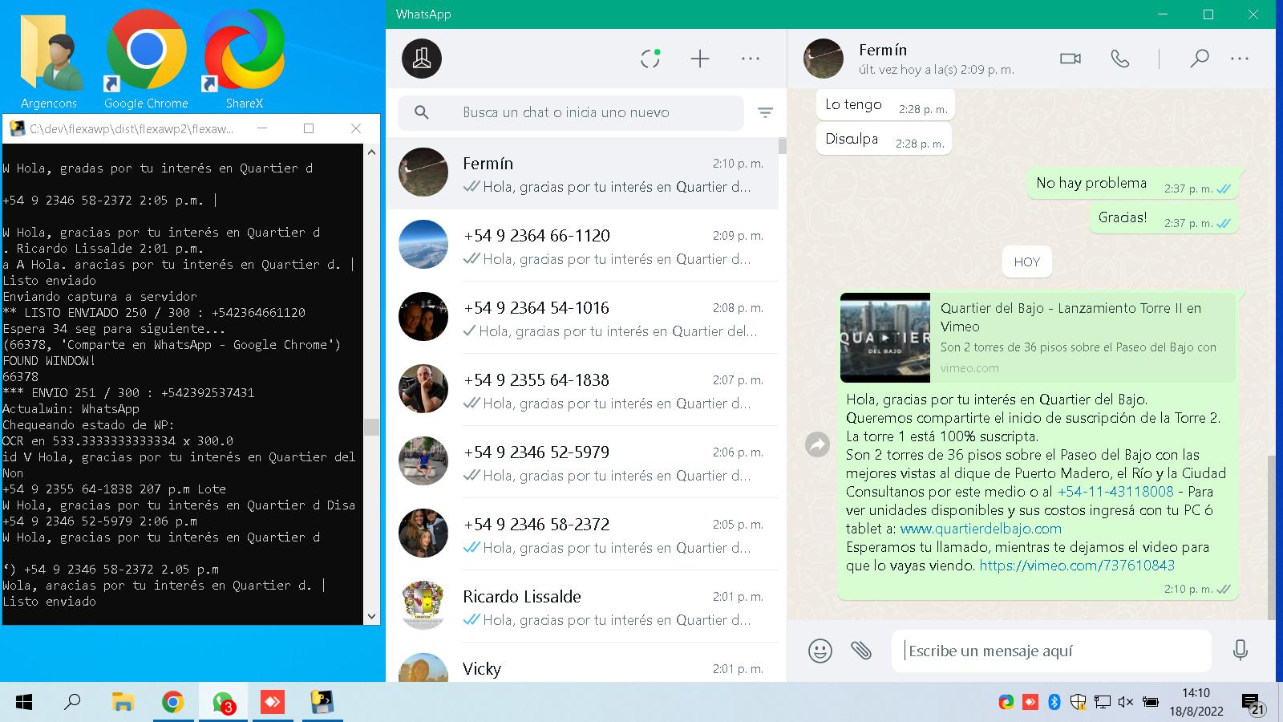Click the 'Escribe un mensaje aquí' field
The height and width of the screenshot is (722, 1283).
click(x=1051, y=651)
